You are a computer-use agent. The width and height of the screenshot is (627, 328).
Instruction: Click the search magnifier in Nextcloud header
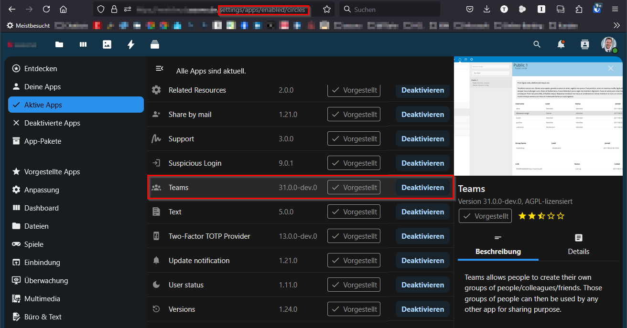tap(537, 44)
